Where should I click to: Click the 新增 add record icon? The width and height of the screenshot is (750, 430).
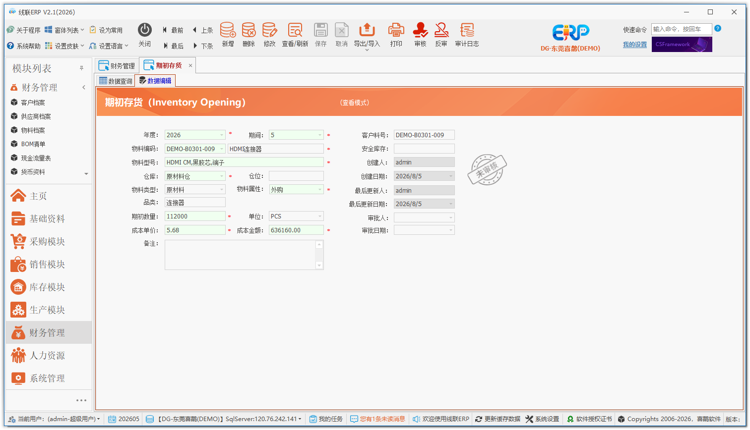(x=228, y=30)
